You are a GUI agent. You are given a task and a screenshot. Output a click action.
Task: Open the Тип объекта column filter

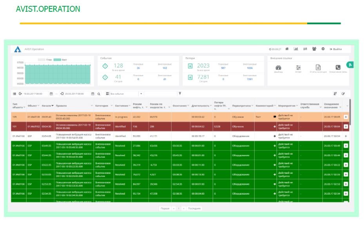point(24,107)
